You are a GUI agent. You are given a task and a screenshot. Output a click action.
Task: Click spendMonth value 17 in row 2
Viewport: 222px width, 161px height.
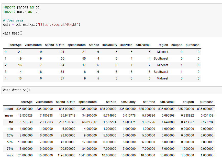[84, 65]
